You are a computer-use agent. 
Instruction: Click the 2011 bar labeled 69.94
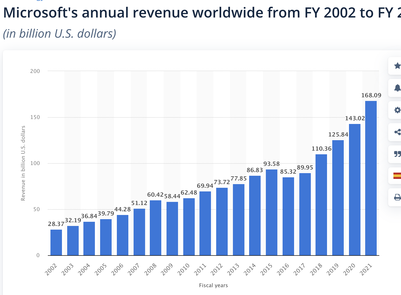tap(205, 223)
